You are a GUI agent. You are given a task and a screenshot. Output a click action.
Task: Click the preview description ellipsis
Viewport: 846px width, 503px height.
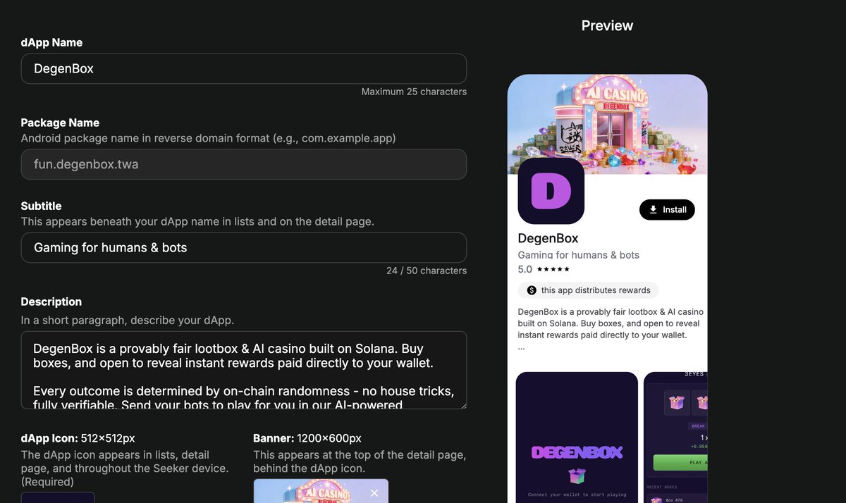click(x=521, y=347)
